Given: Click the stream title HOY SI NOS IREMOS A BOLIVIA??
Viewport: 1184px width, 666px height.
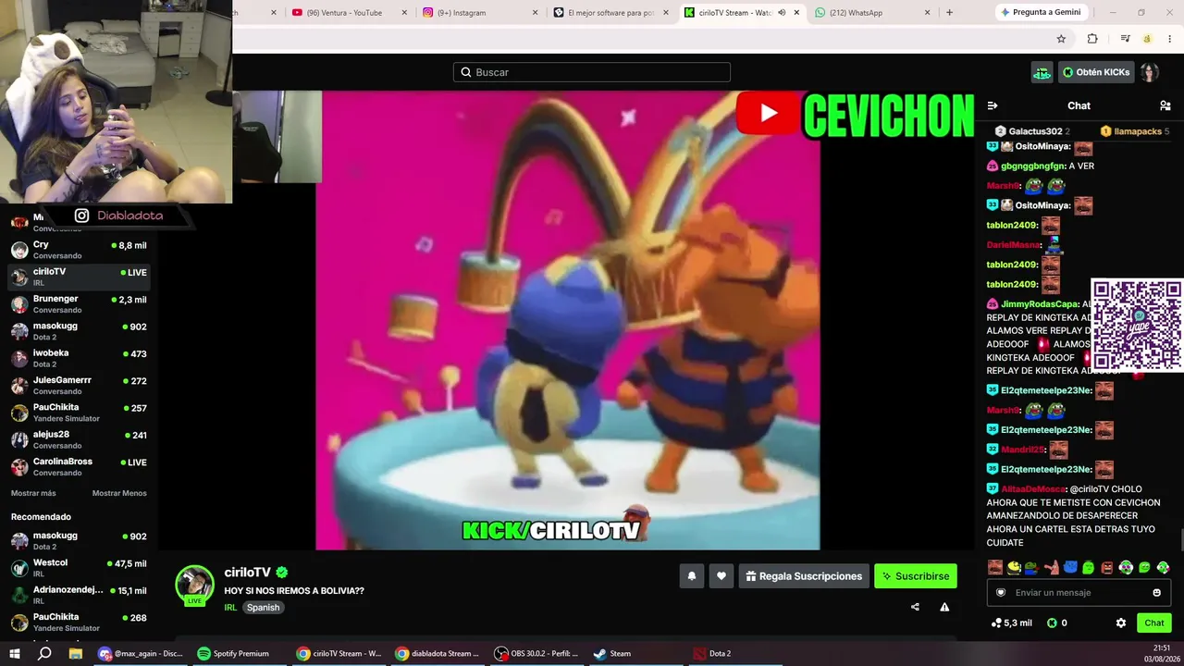Looking at the screenshot, I should tap(294, 591).
